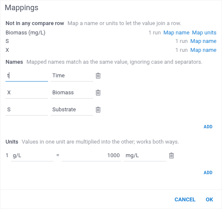This screenshot has width=222, height=209.
Task: Select the 'Units' section heading
Action: pos(12,142)
